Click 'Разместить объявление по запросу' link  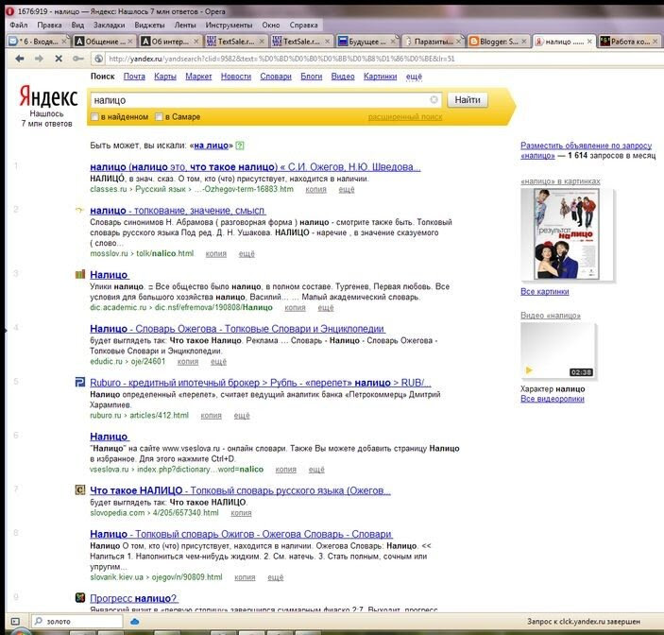coord(586,146)
